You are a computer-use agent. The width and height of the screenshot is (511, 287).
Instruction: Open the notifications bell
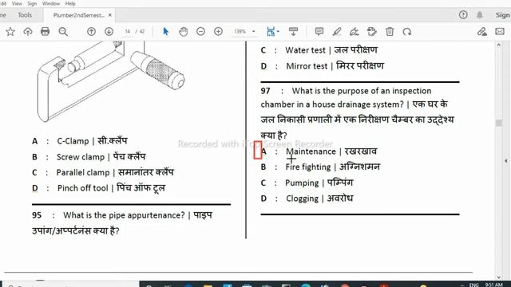(x=480, y=15)
